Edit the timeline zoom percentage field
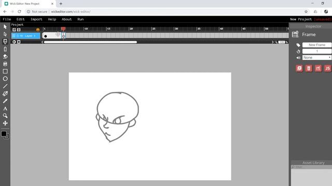Image resolution: width=332 pixels, height=186 pixels. coord(282,42)
